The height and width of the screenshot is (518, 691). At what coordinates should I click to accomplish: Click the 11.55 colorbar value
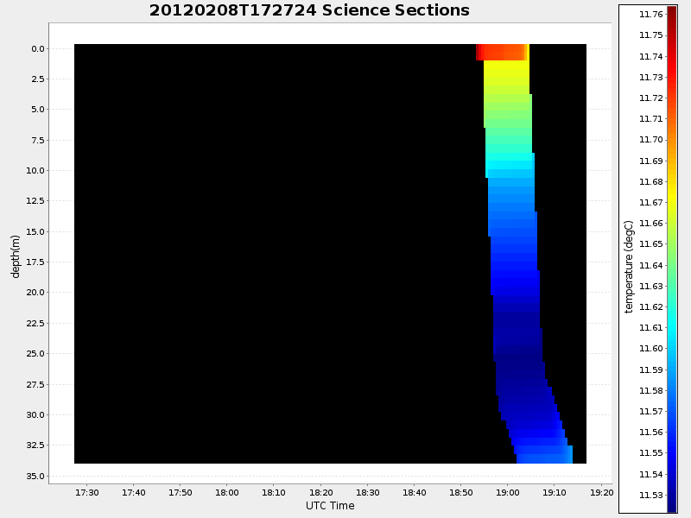coord(651,452)
